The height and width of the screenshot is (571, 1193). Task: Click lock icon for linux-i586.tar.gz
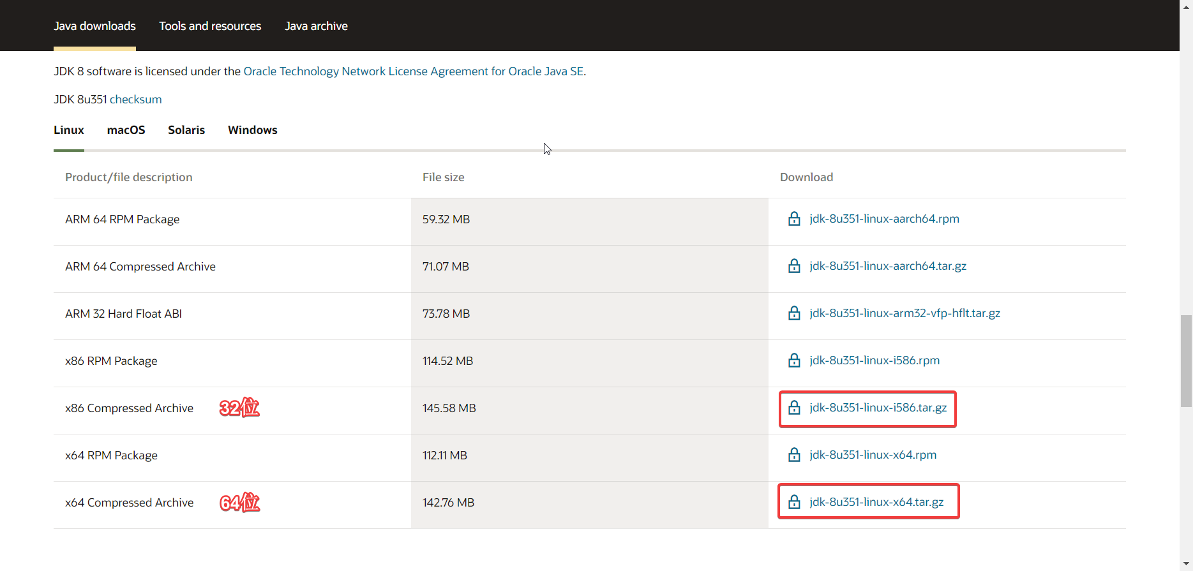click(x=794, y=408)
